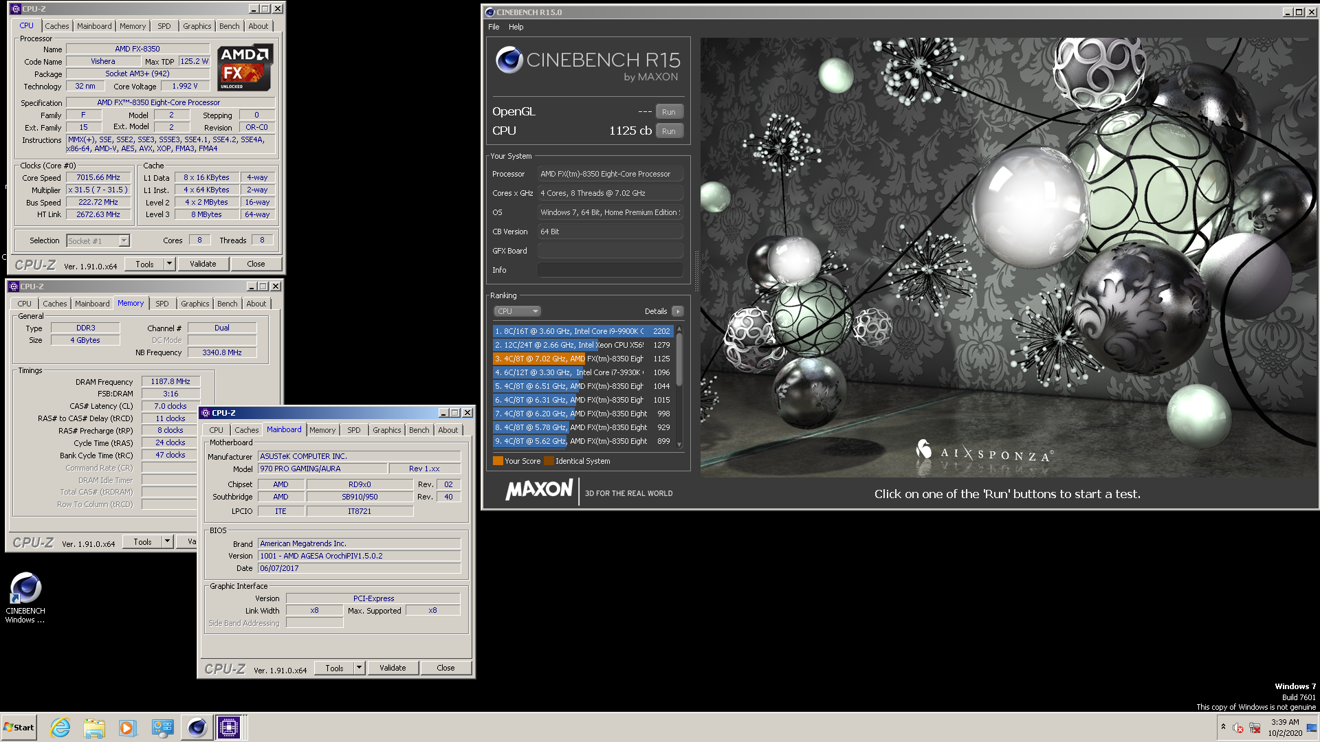Switch to Cinebench via its taskbar icon
This screenshot has width=1320, height=742.
[x=197, y=728]
